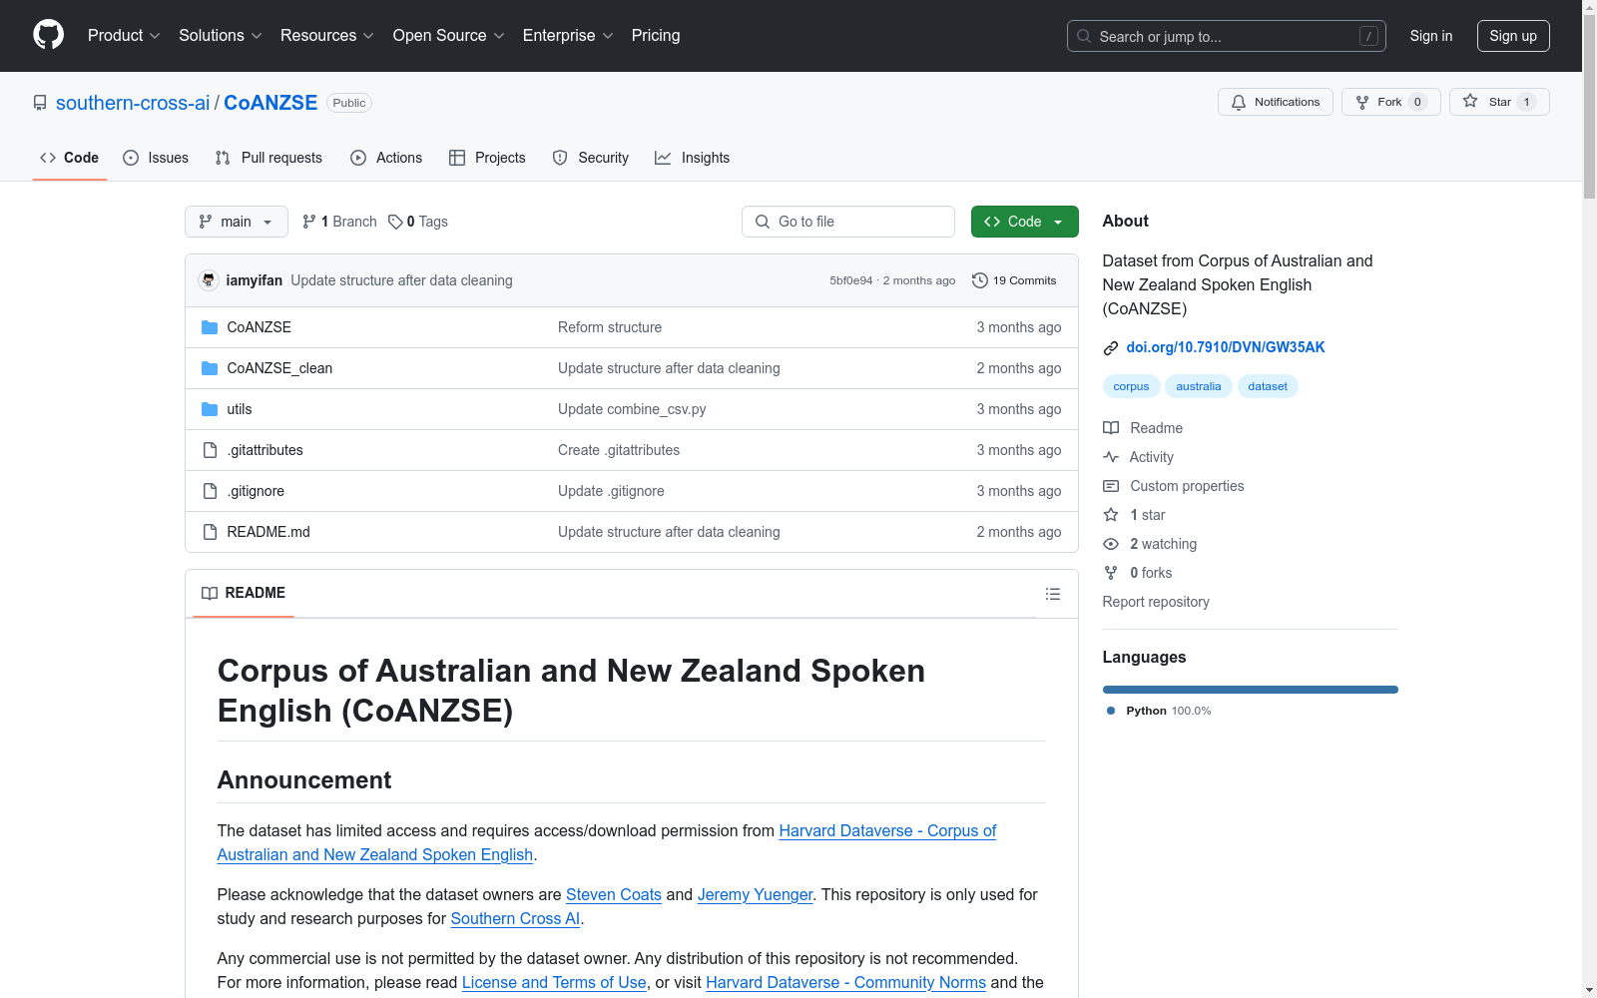Image resolution: width=1597 pixels, height=998 pixels.
Task: Star the repository
Action: pos(1498,102)
